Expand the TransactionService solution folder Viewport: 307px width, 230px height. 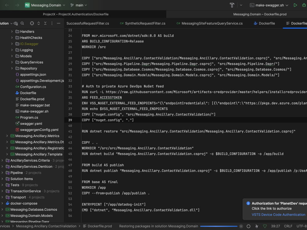pos(2,191)
